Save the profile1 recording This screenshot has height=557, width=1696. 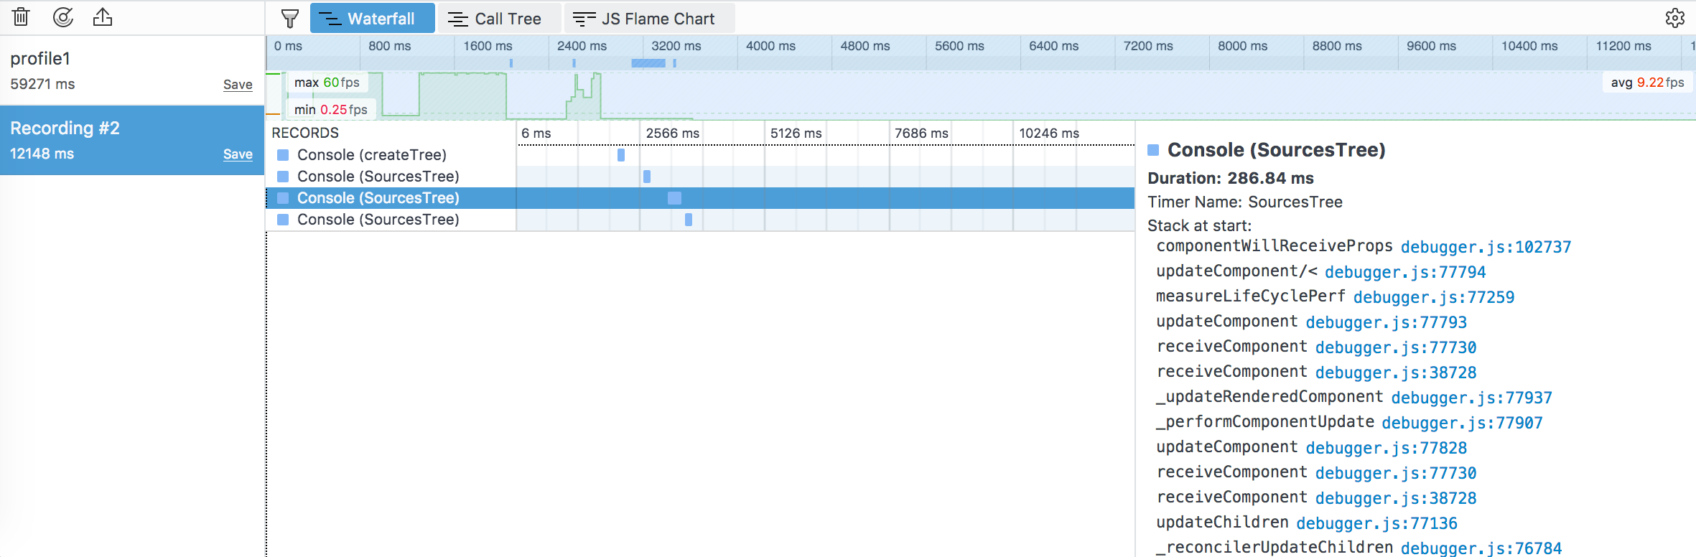coord(238,85)
